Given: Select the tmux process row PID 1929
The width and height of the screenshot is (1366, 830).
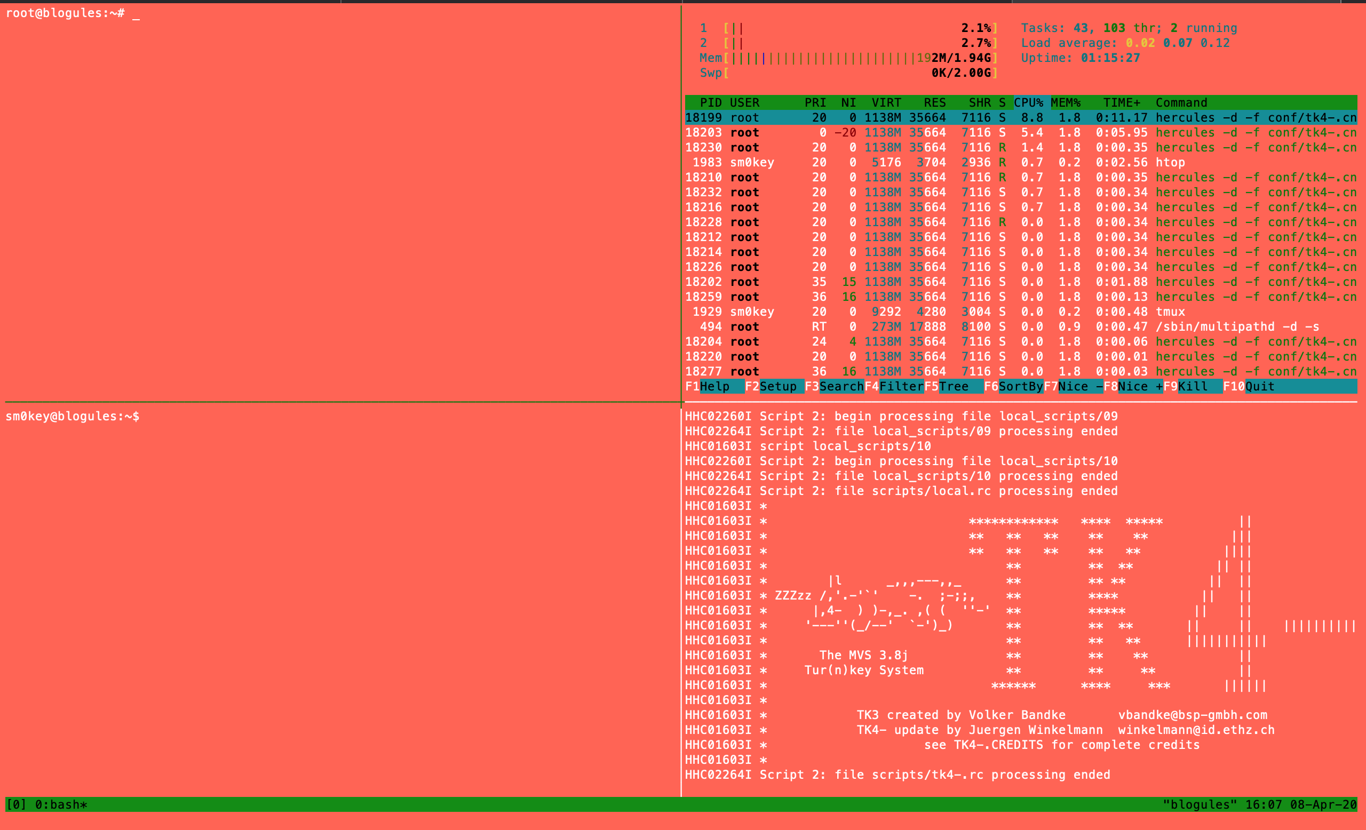Looking at the screenshot, I should pos(1021,313).
